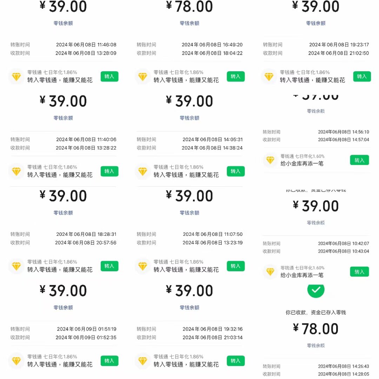
Task: Tap the diamond icon beside the 19:23:17 transfer
Action: pos(269,77)
